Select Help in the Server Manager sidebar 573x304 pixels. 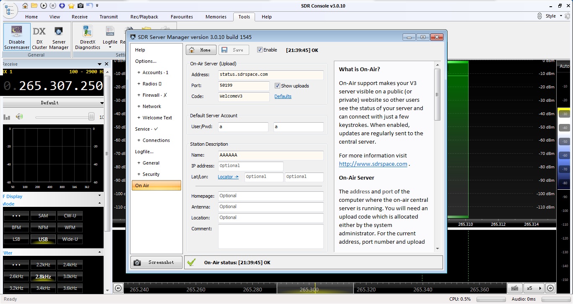pyautogui.click(x=156, y=50)
